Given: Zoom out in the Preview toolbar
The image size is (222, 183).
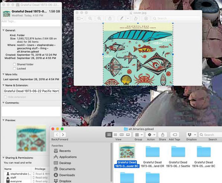Looking at the screenshot, I should pyautogui.click(x=91, y=18).
